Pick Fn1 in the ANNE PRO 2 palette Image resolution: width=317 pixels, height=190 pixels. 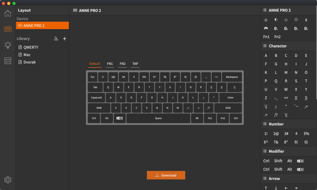(x=266, y=37)
